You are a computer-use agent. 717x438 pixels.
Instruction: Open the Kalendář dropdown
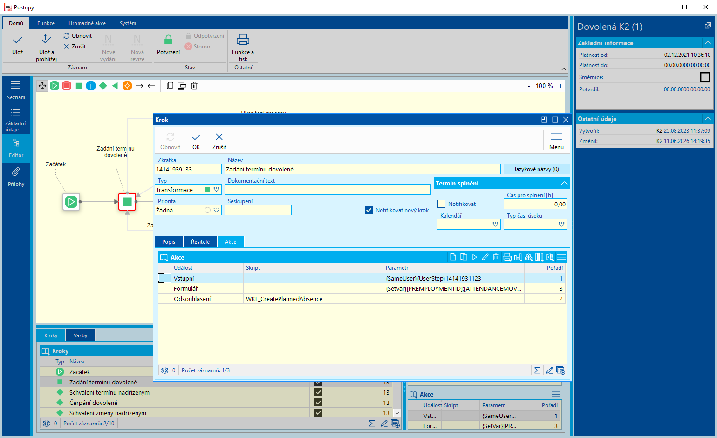pyautogui.click(x=496, y=225)
